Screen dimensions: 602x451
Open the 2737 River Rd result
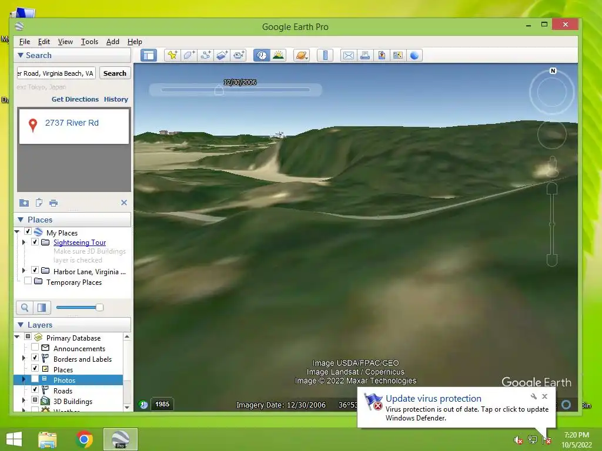(x=72, y=123)
